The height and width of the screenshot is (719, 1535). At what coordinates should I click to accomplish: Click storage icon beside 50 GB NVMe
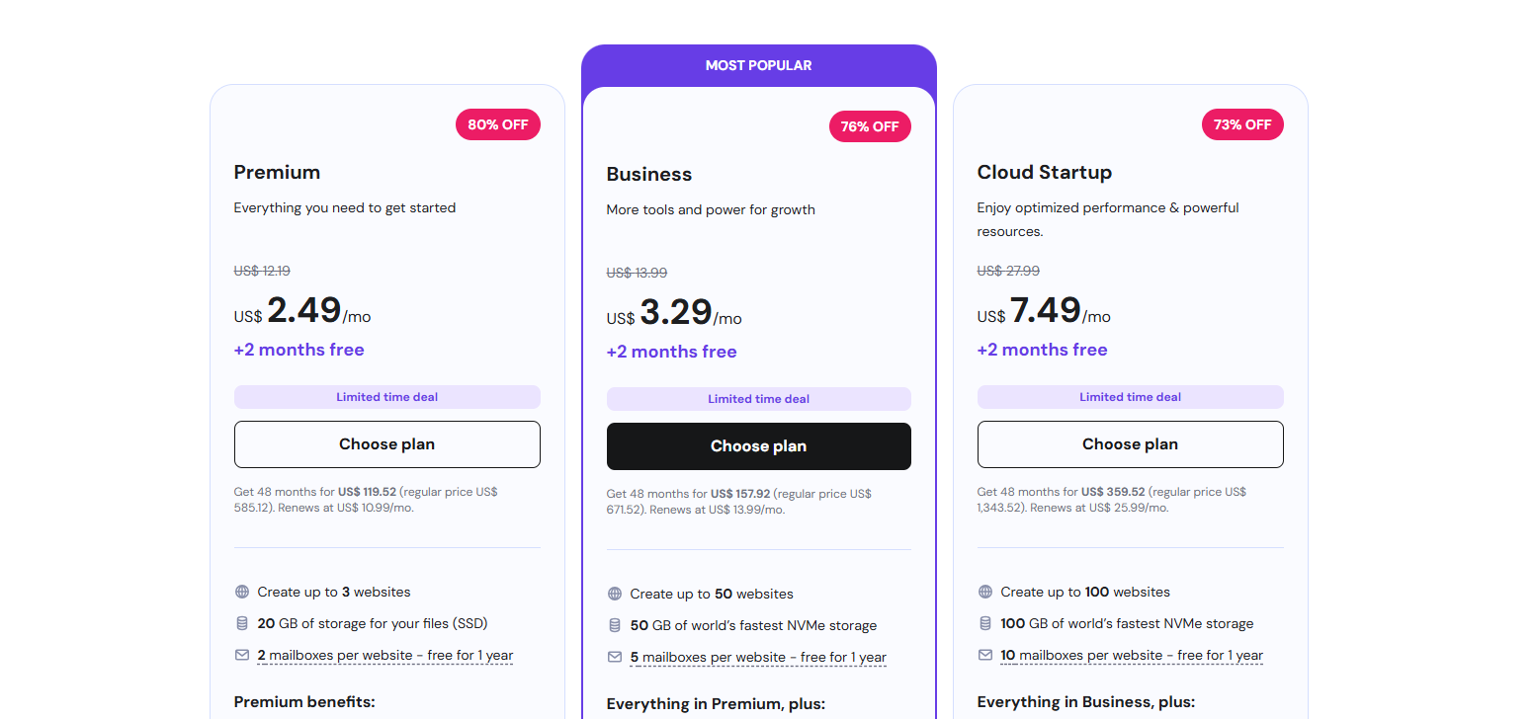615,625
